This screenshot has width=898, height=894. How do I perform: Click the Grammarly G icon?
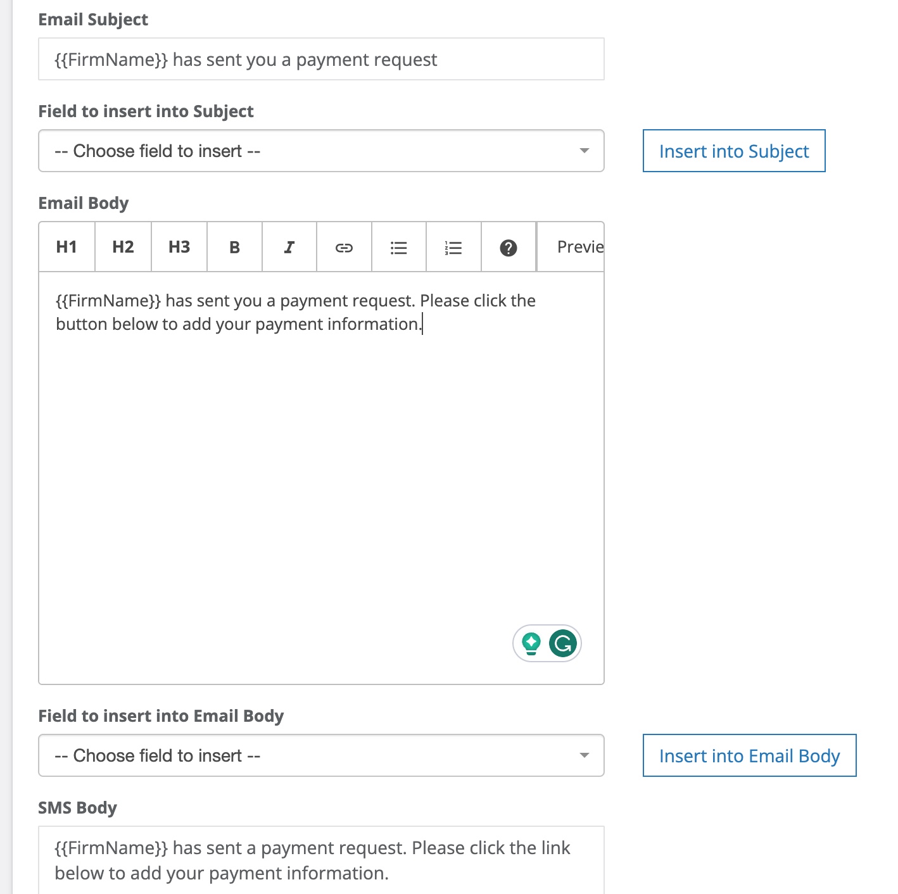click(563, 643)
